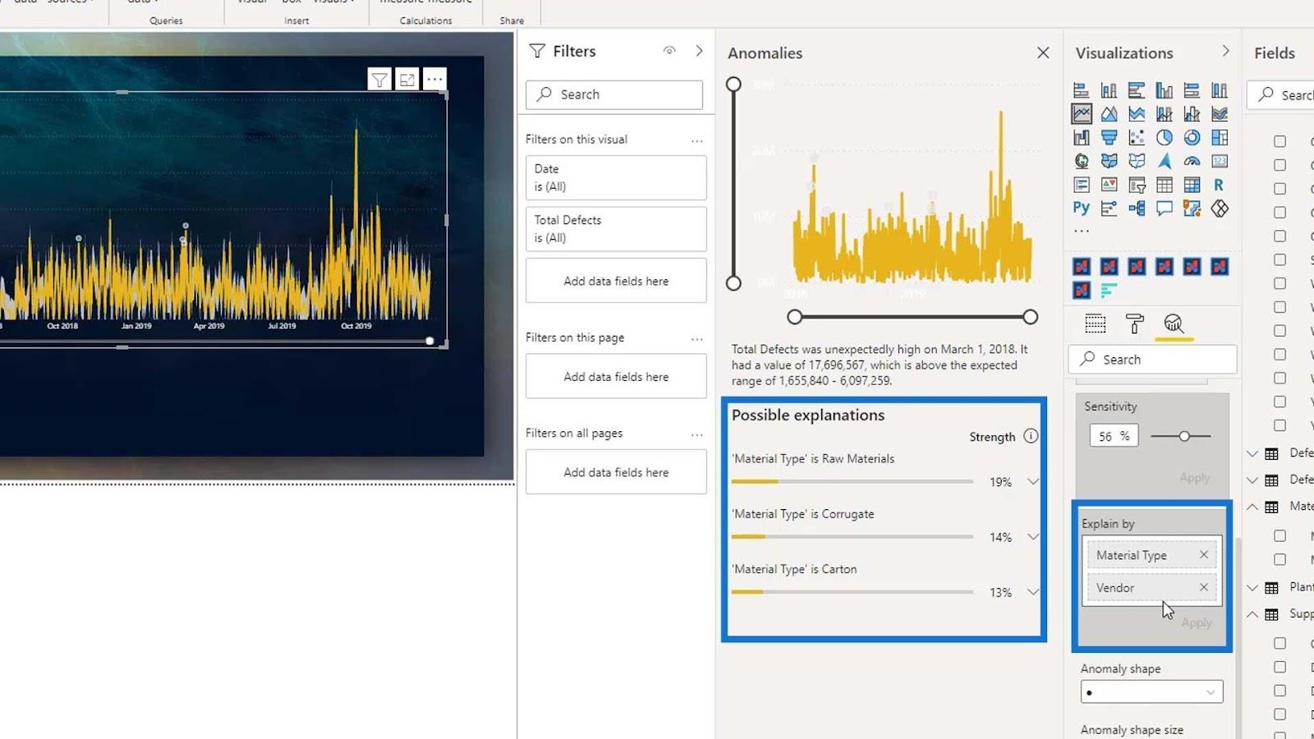Choose the Matrix visual
This screenshot has width=1314, height=739.
(1192, 186)
